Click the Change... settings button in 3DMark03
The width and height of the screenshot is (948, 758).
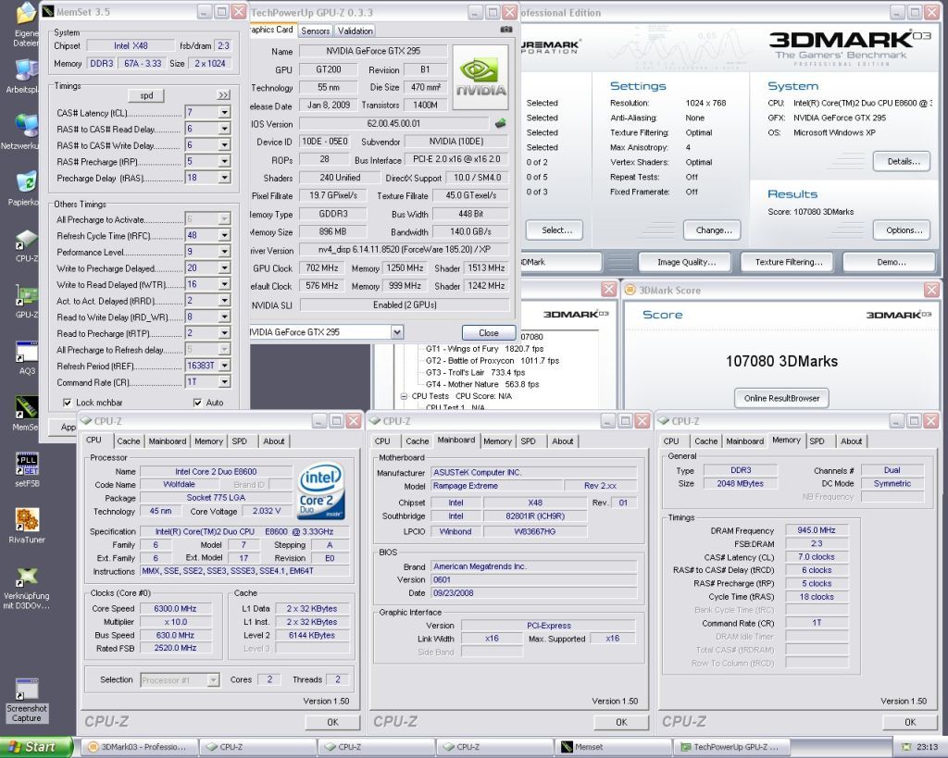(714, 230)
